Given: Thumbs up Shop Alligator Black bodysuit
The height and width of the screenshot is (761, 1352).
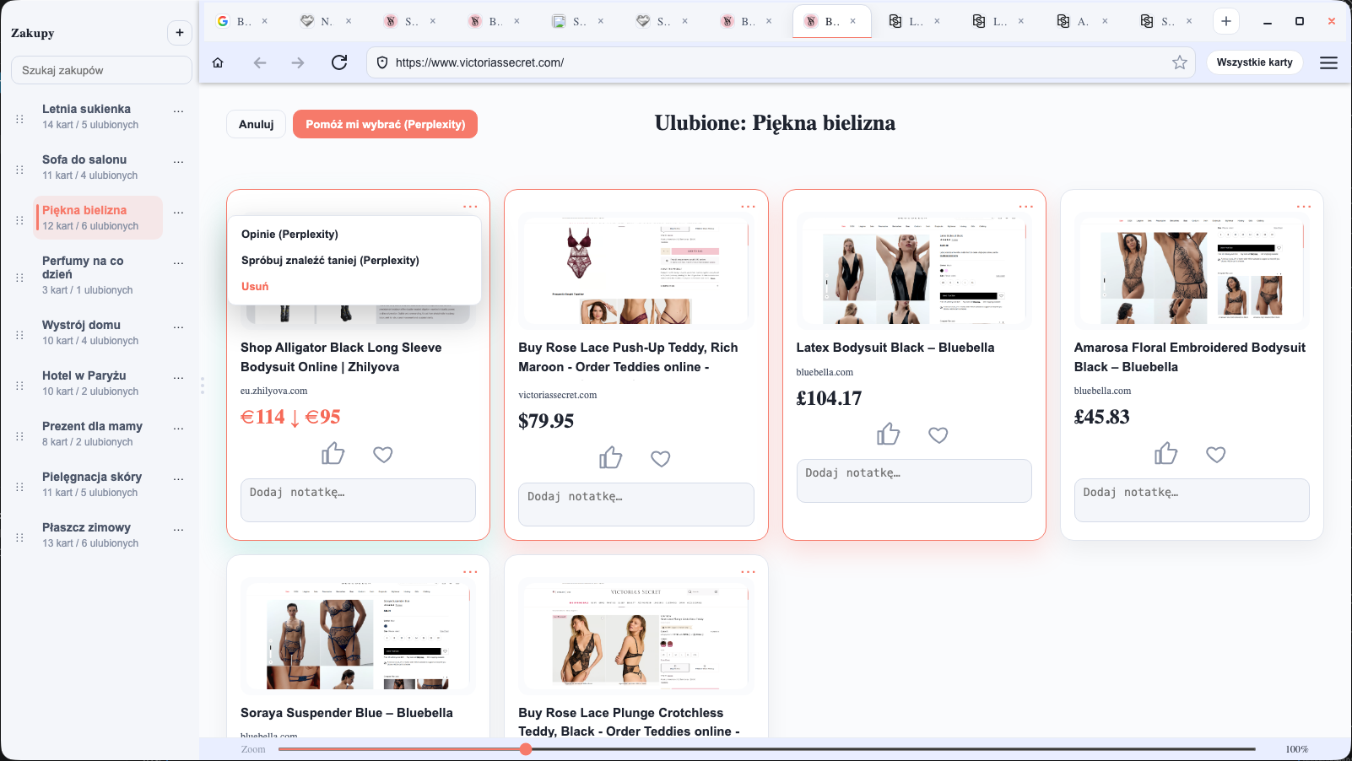Looking at the screenshot, I should point(333,454).
